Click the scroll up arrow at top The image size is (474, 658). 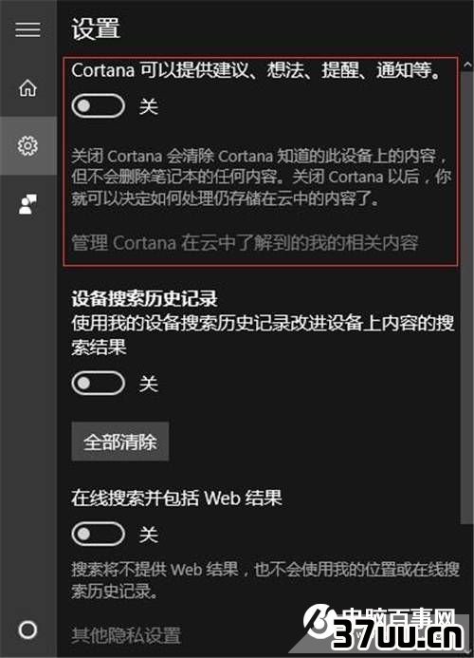(467, 66)
